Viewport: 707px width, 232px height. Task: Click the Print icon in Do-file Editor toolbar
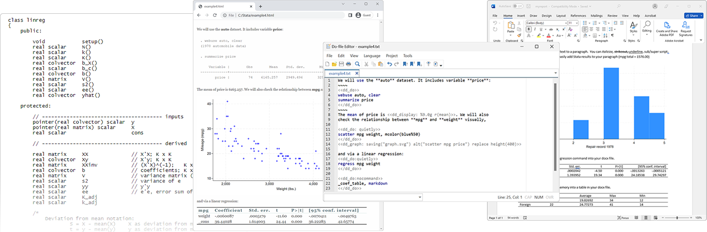(349, 64)
